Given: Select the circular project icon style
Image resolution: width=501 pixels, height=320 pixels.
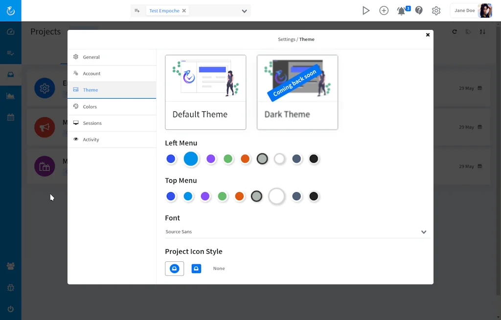Looking at the screenshot, I should pyautogui.click(x=175, y=268).
